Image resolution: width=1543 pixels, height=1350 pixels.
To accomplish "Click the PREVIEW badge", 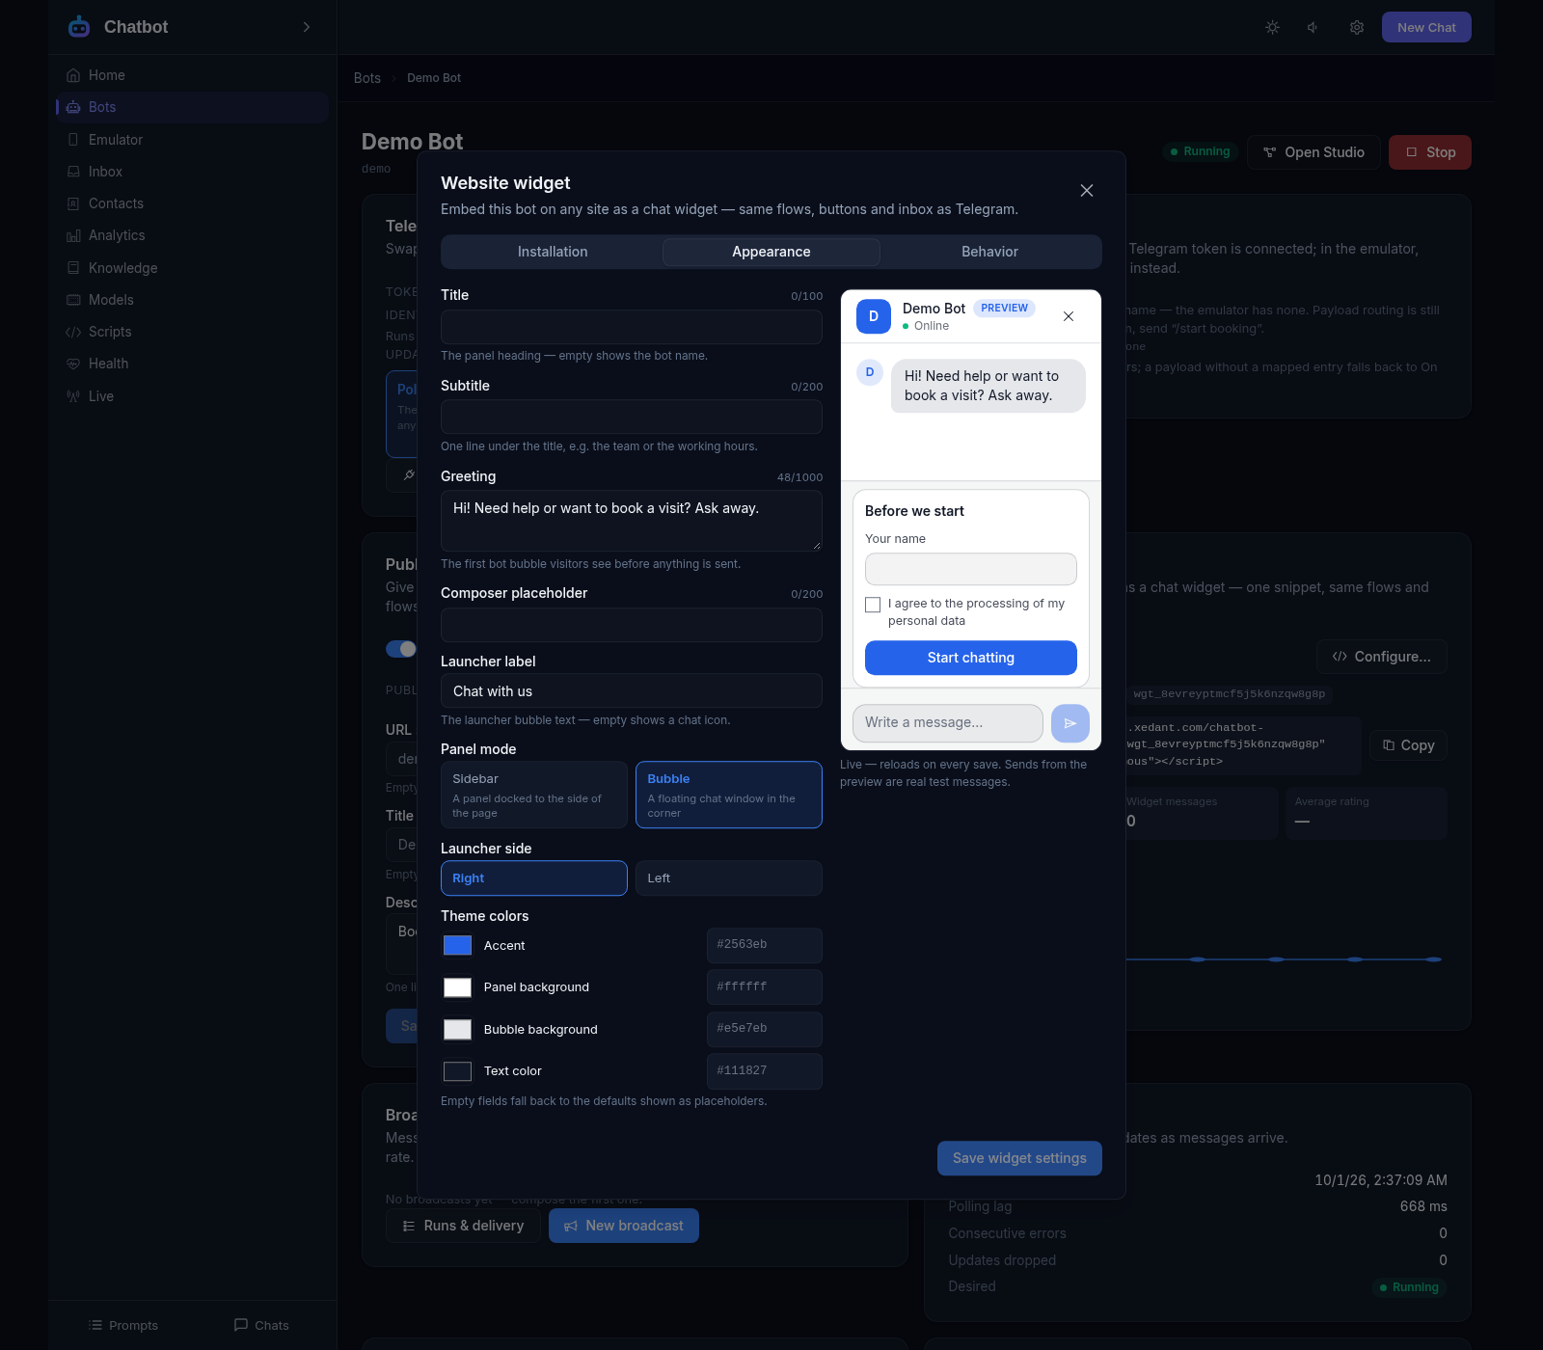I will pos(1004,309).
